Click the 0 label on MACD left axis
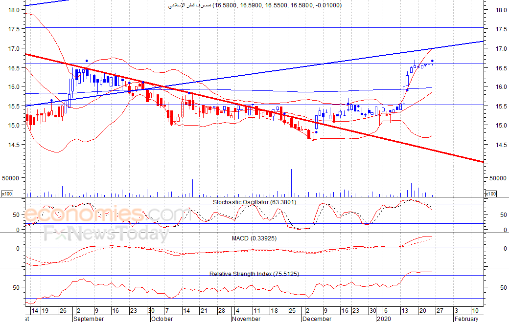 pyautogui.click(x=18, y=249)
